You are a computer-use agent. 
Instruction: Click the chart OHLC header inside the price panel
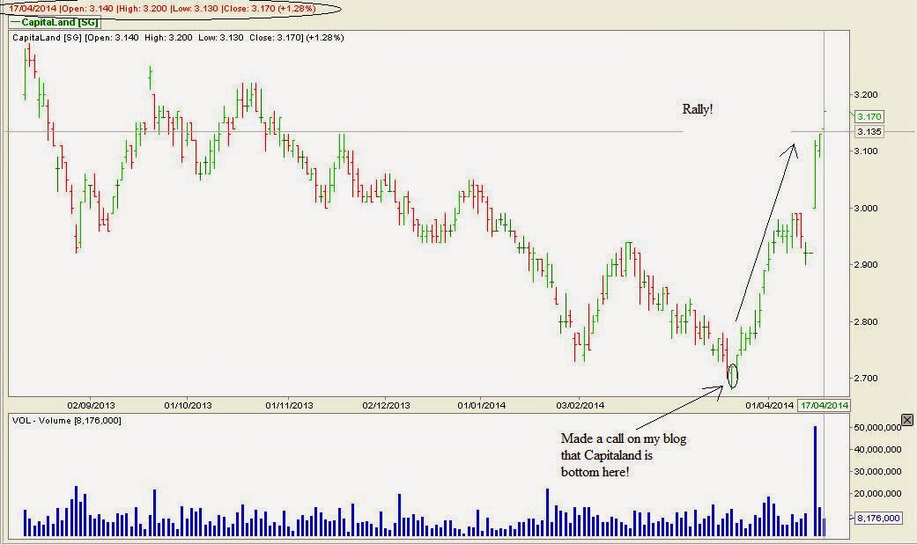(178, 38)
